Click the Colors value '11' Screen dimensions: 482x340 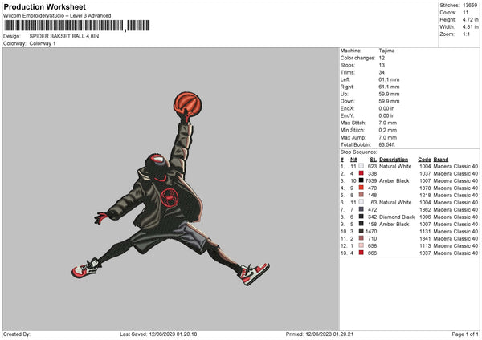coord(465,13)
